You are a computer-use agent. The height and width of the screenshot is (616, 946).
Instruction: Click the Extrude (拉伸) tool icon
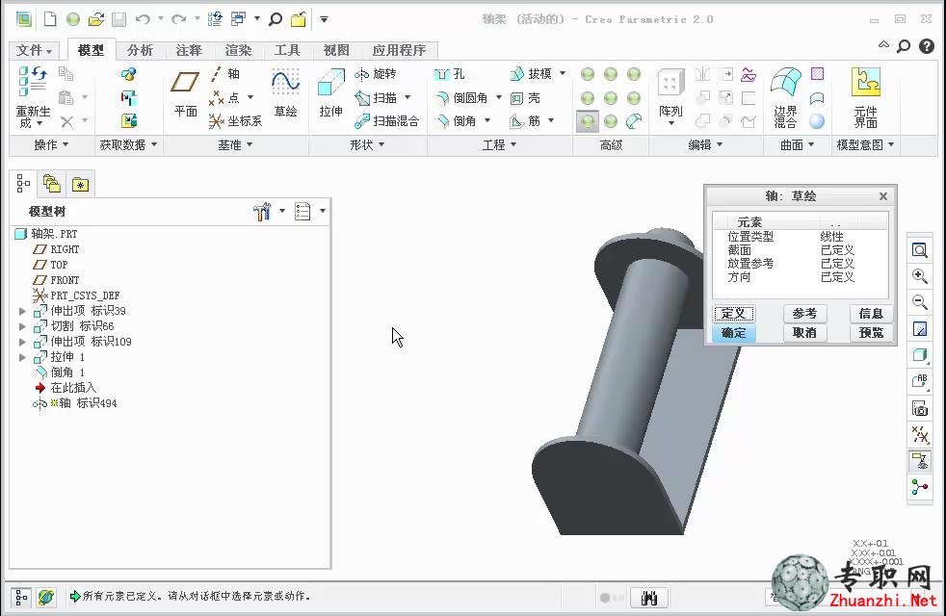(x=330, y=83)
